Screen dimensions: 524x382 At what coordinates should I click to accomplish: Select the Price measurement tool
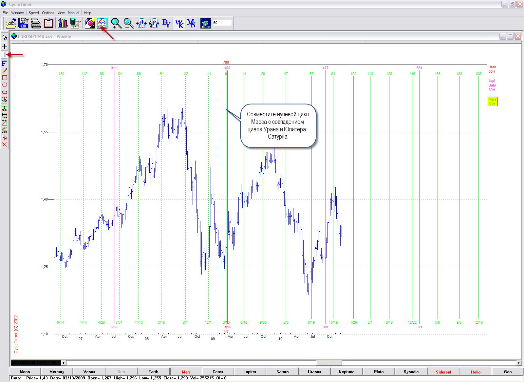(5, 108)
